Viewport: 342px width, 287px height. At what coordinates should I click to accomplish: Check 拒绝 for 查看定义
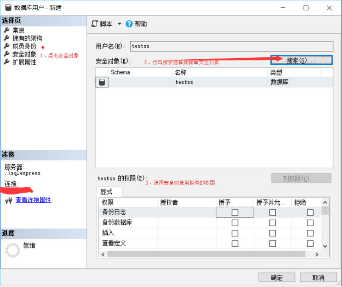click(x=310, y=243)
